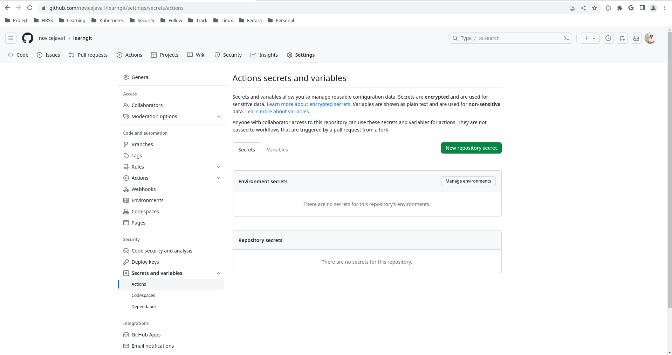672x355 pixels.
Task: Expand the Rules sidebar section
Action: (x=218, y=167)
